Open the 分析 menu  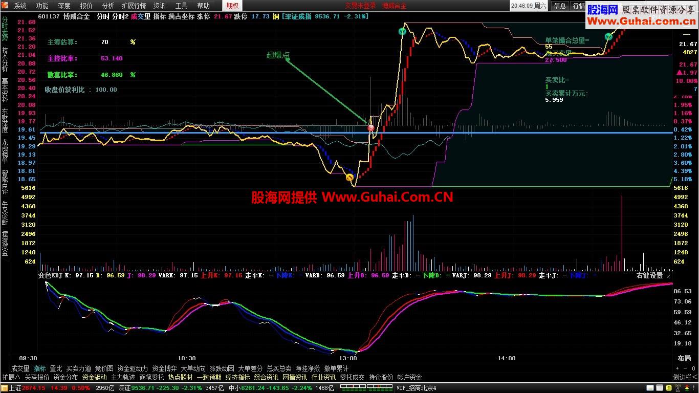pyautogui.click(x=108, y=6)
